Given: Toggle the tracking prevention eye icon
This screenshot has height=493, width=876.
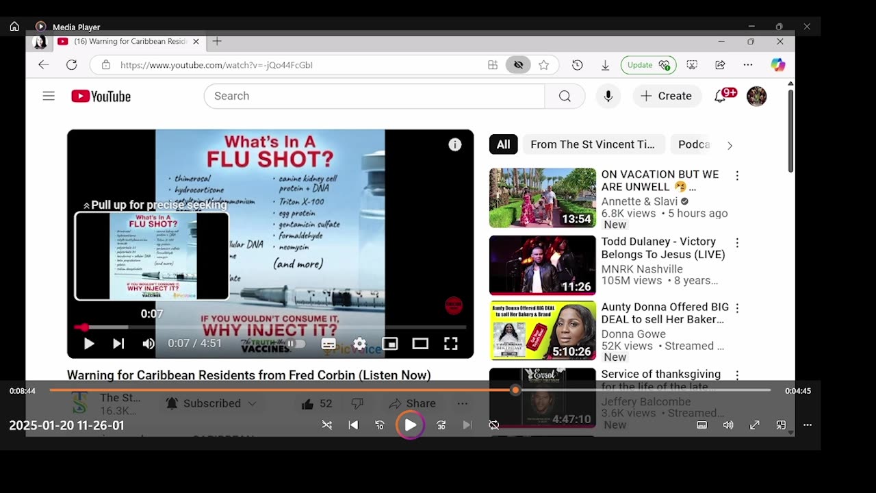Looking at the screenshot, I should (x=518, y=65).
